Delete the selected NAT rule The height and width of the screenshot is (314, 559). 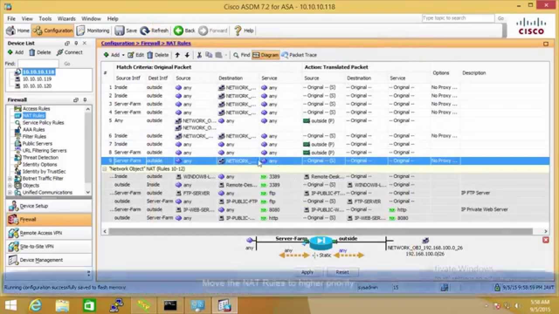pos(158,55)
